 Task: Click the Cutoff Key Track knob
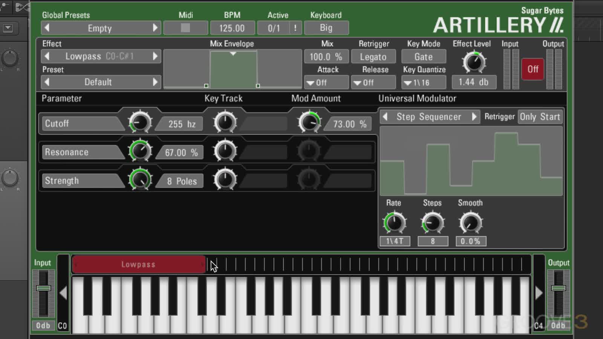click(225, 122)
